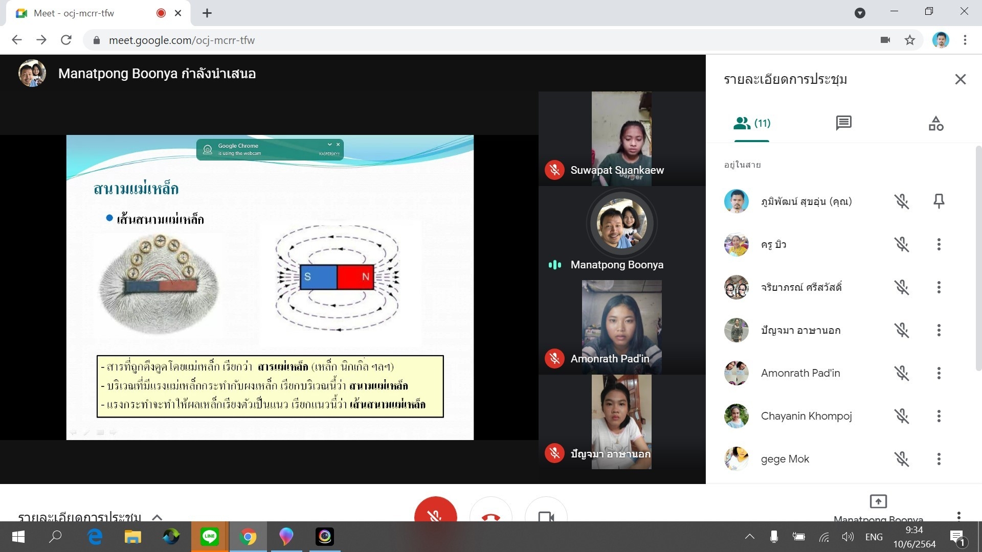Close the meeting details side panel
The image size is (982, 552).
[960, 79]
